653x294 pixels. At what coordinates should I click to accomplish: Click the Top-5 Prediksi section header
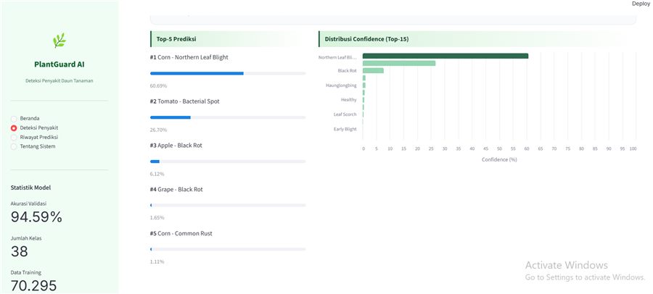pos(228,39)
